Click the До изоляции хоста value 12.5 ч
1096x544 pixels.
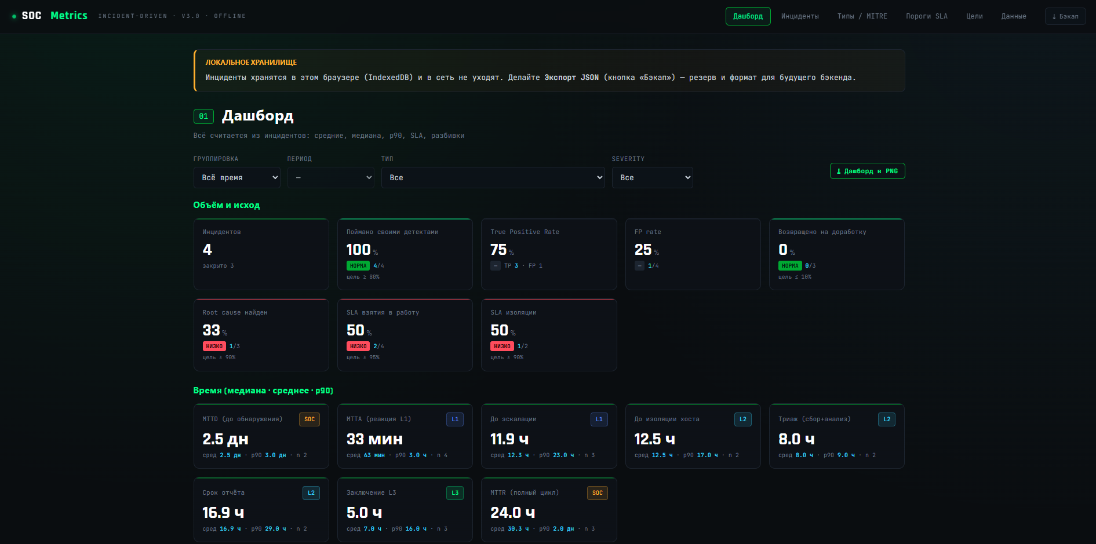point(655,439)
